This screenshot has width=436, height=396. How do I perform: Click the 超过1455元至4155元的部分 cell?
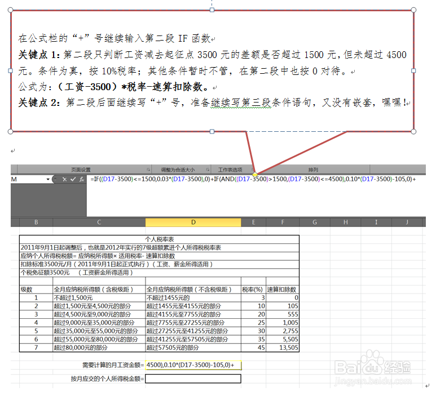193,306
